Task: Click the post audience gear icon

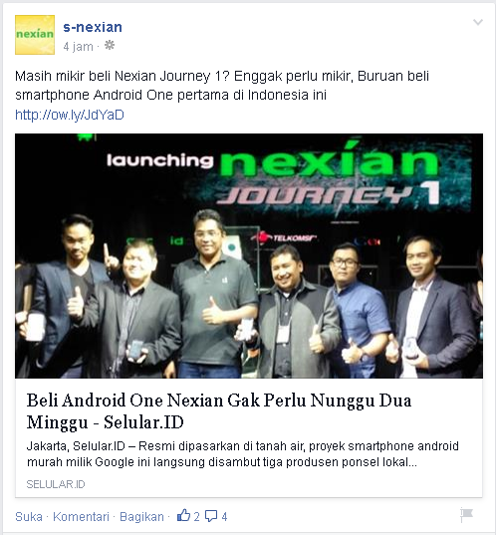Action: 110,46
